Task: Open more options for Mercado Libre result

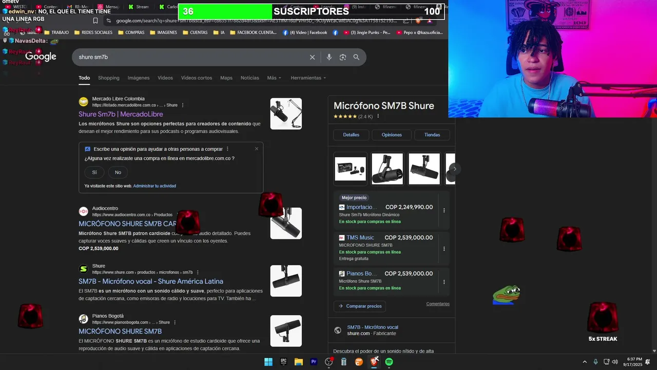Action: click(183, 105)
